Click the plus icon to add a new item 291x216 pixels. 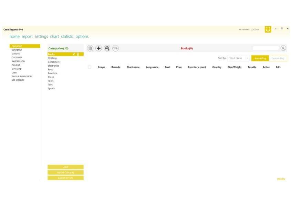98,48
